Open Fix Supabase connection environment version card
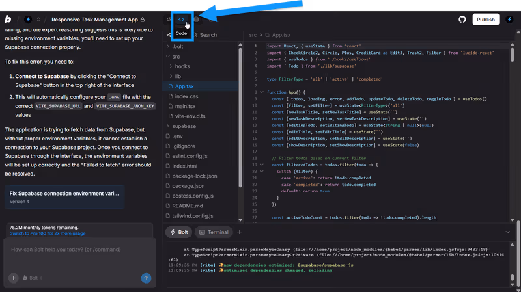Screen dimensions: 521x292 point(64,197)
